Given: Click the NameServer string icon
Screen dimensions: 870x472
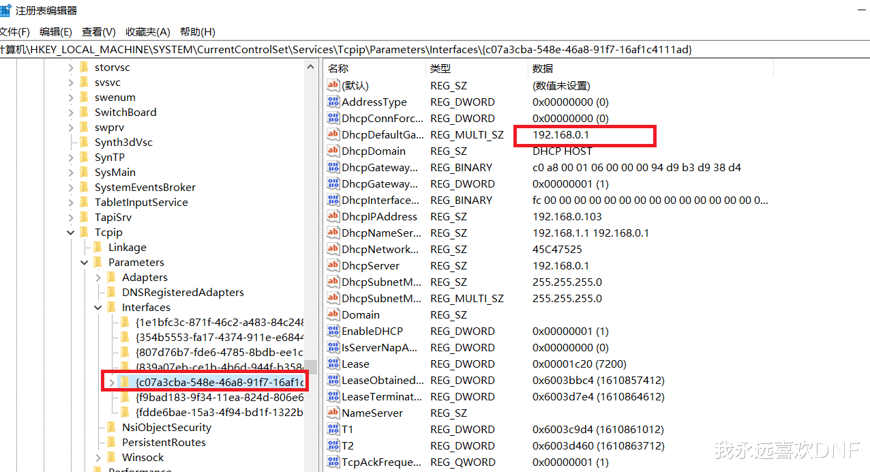Looking at the screenshot, I should point(333,413).
